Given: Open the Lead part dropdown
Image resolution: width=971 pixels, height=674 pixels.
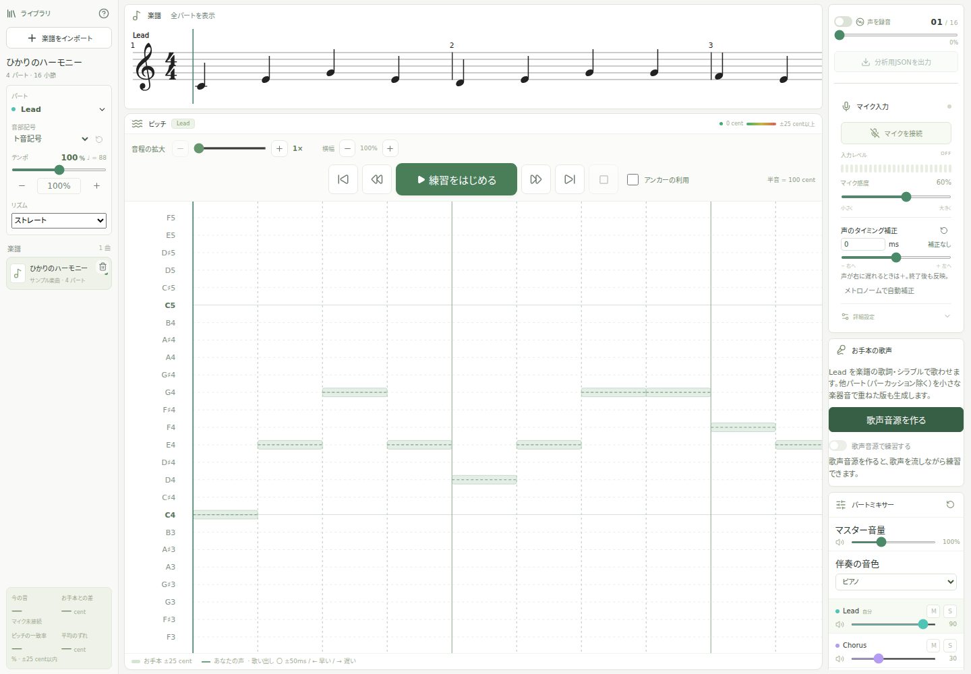Looking at the screenshot, I should (x=59, y=109).
